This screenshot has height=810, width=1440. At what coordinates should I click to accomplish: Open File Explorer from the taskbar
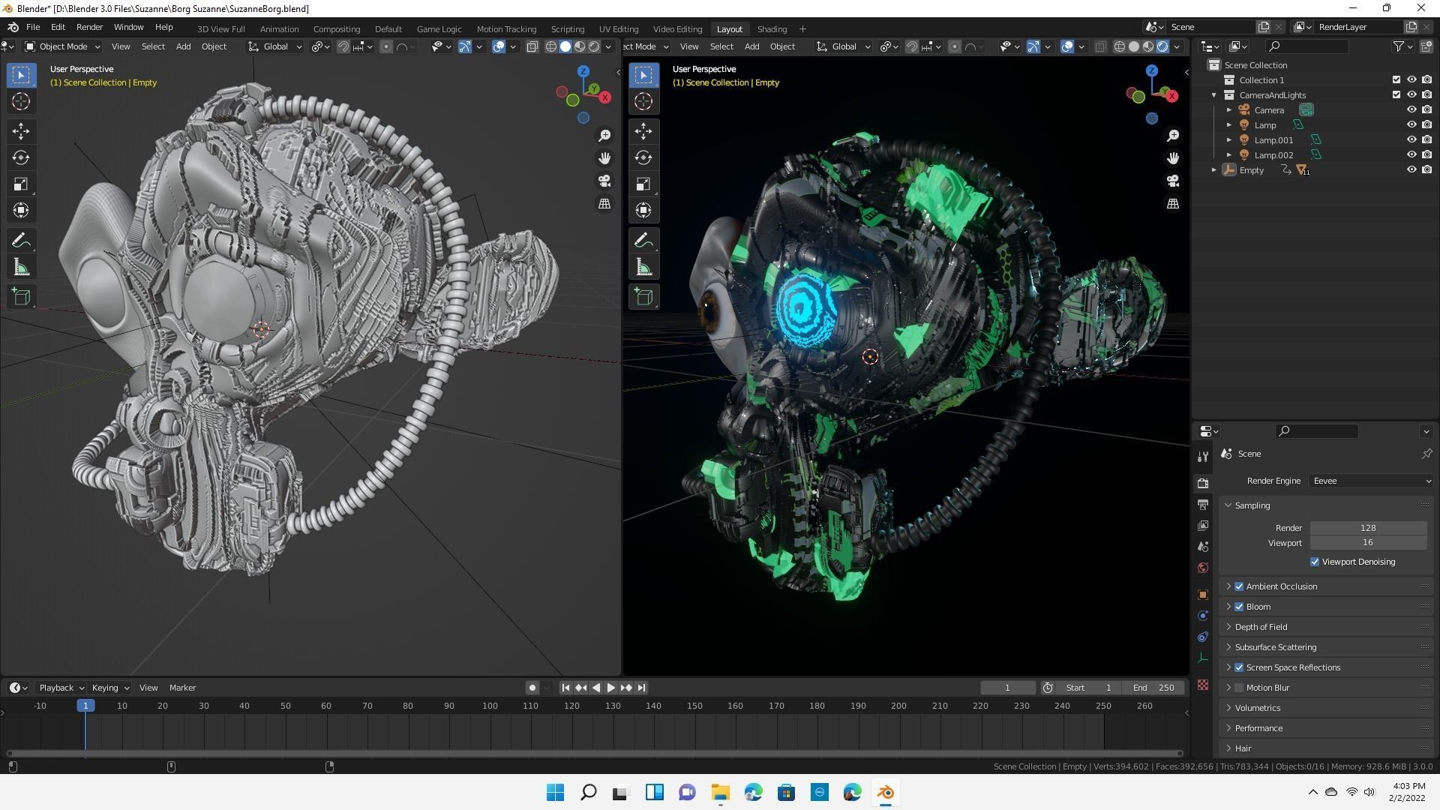click(720, 793)
